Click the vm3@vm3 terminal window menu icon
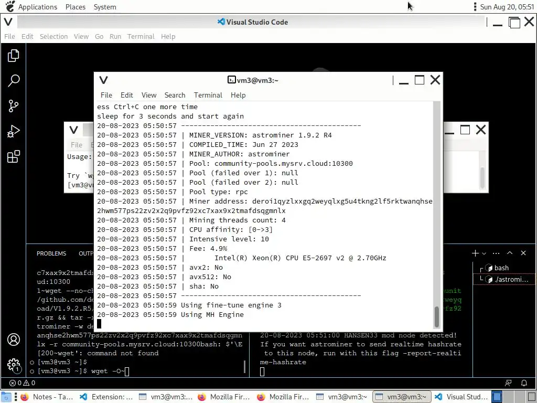Image resolution: width=537 pixels, height=403 pixels. [x=103, y=80]
